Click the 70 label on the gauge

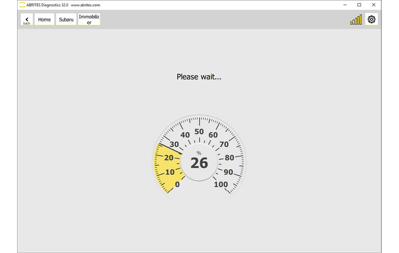[224, 144]
